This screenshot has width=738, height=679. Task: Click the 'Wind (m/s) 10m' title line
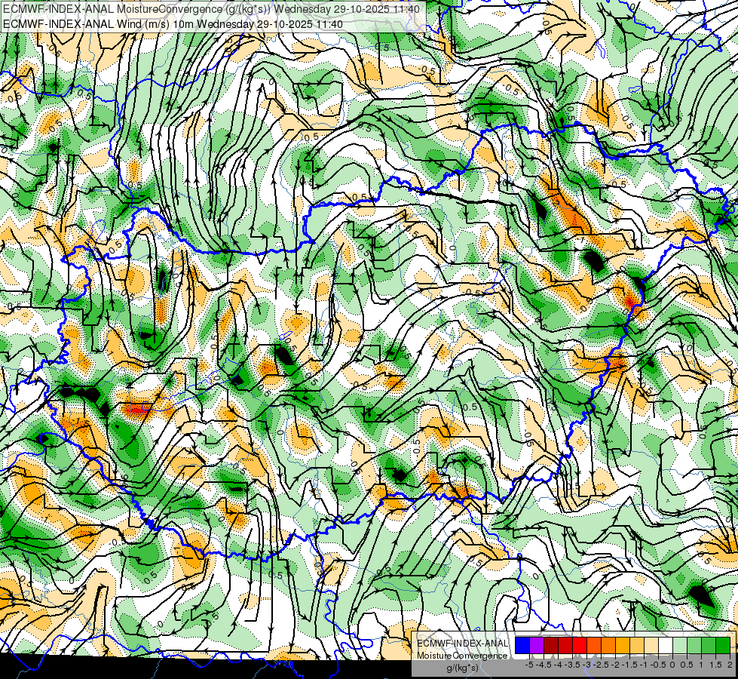click(x=173, y=24)
